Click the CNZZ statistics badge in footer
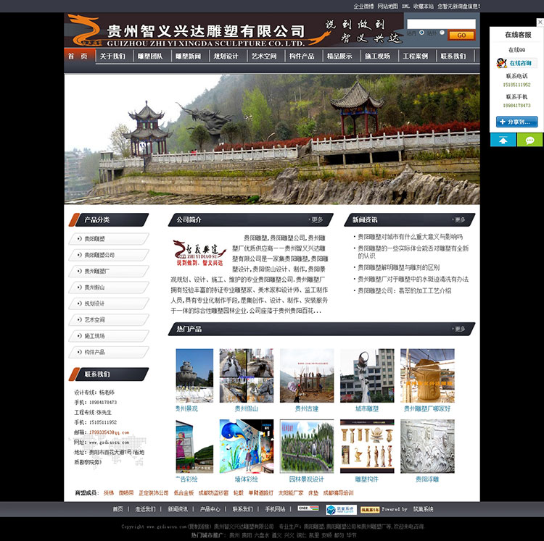 point(308,508)
